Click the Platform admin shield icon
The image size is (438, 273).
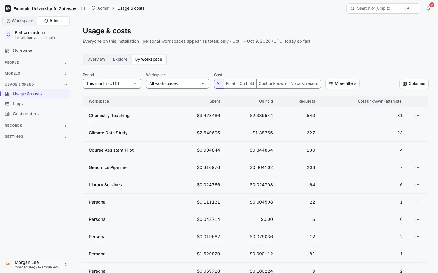click(x=9, y=35)
